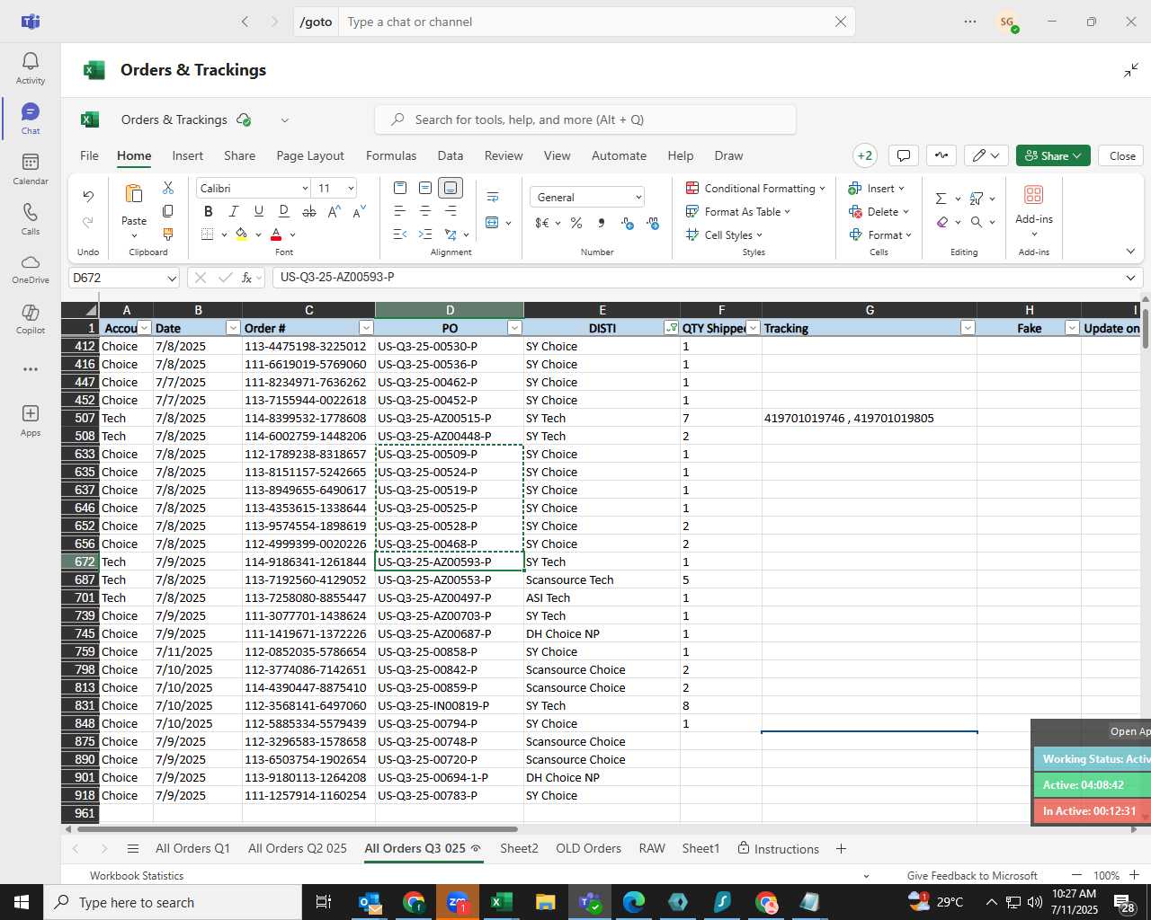The image size is (1151, 920).
Task: Click the green Share button
Action: (x=1053, y=155)
